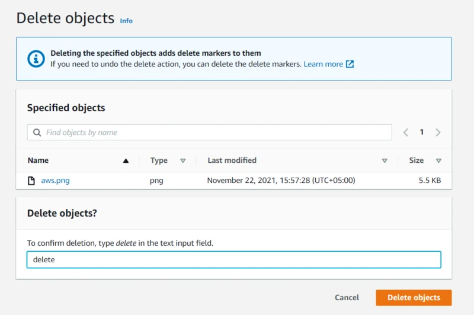Click the Last modified column header label
Viewport: 474px width, 315px height.
[x=232, y=160]
